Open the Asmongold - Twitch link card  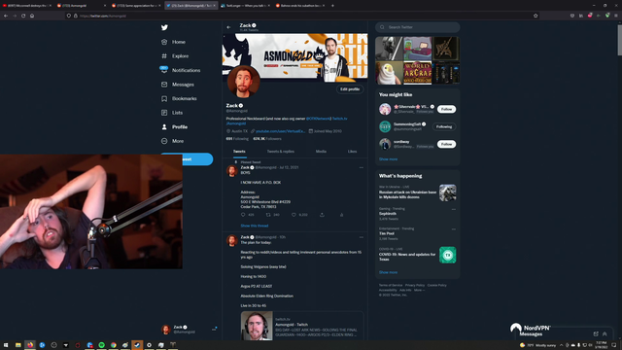[302, 326]
